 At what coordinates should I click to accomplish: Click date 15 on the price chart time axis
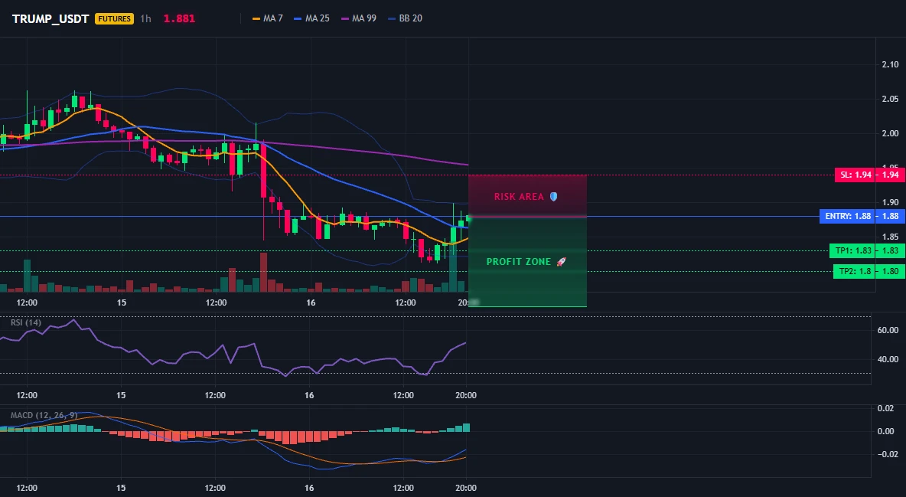coord(122,302)
